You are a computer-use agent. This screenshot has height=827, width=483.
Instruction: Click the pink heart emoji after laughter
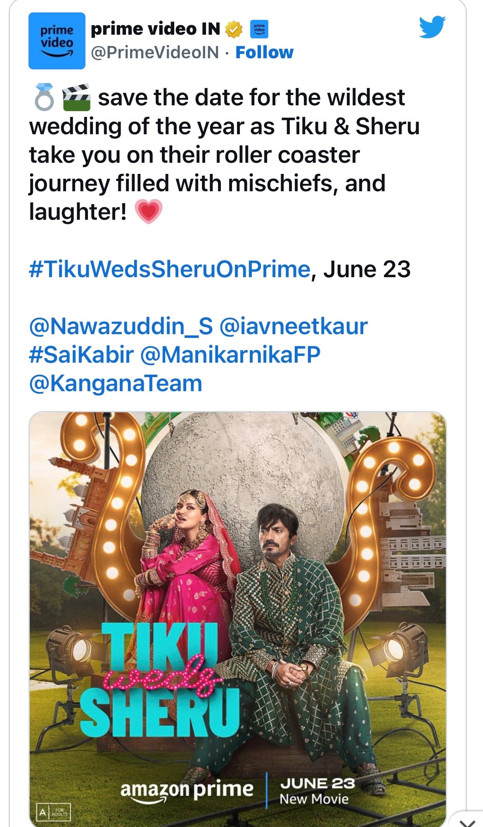[149, 212]
